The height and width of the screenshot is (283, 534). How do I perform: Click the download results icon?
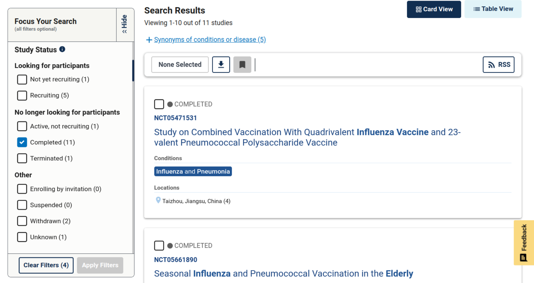[x=221, y=64]
